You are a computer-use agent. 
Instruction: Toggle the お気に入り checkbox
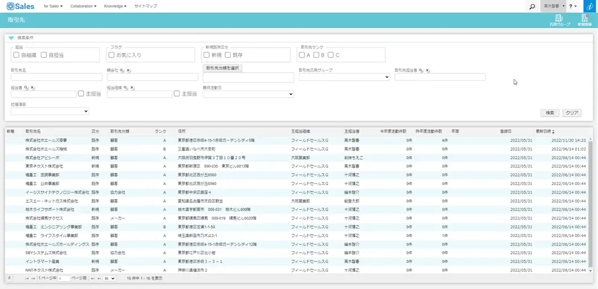(111, 55)
